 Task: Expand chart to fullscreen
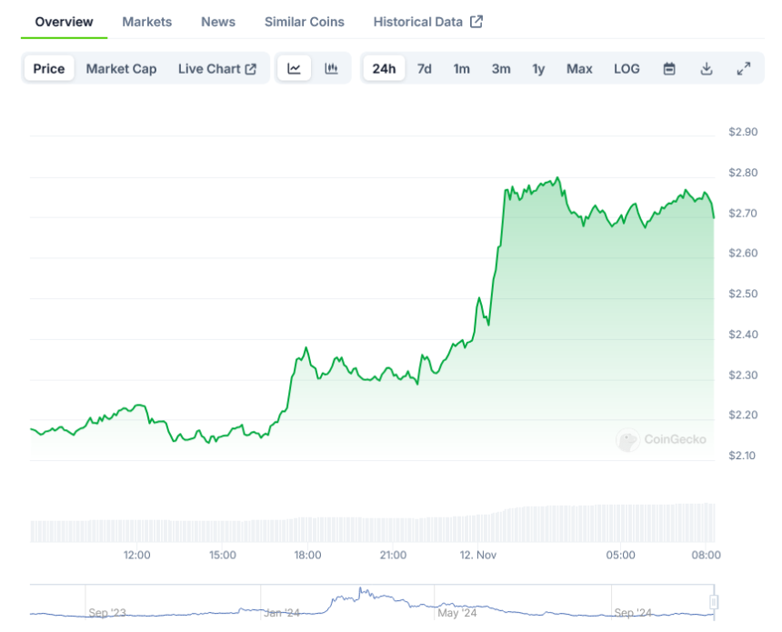point(743,68)
